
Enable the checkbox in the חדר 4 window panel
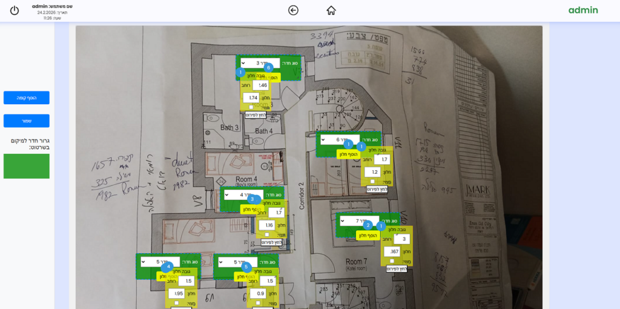267,234
